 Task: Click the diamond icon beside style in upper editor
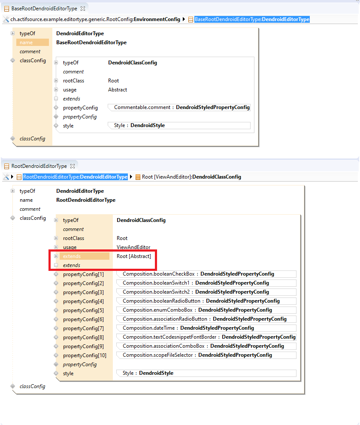(56, 125)
